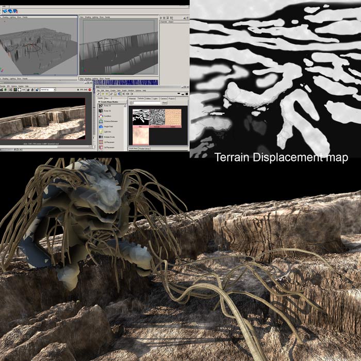Switch to the Lights tab

pos(155,98)
